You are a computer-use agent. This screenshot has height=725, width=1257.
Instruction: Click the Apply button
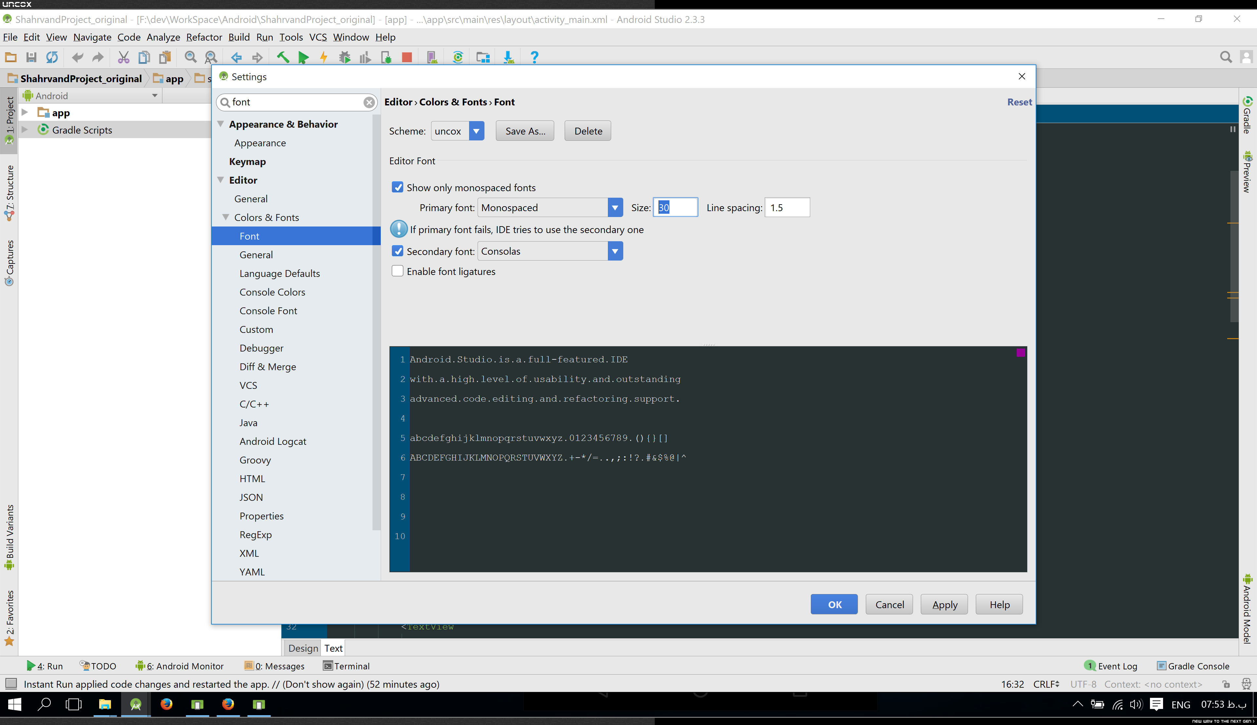pyautogui.click(x=944, y=605)
